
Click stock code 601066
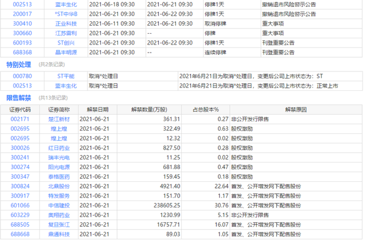click(x=20, y=205)
